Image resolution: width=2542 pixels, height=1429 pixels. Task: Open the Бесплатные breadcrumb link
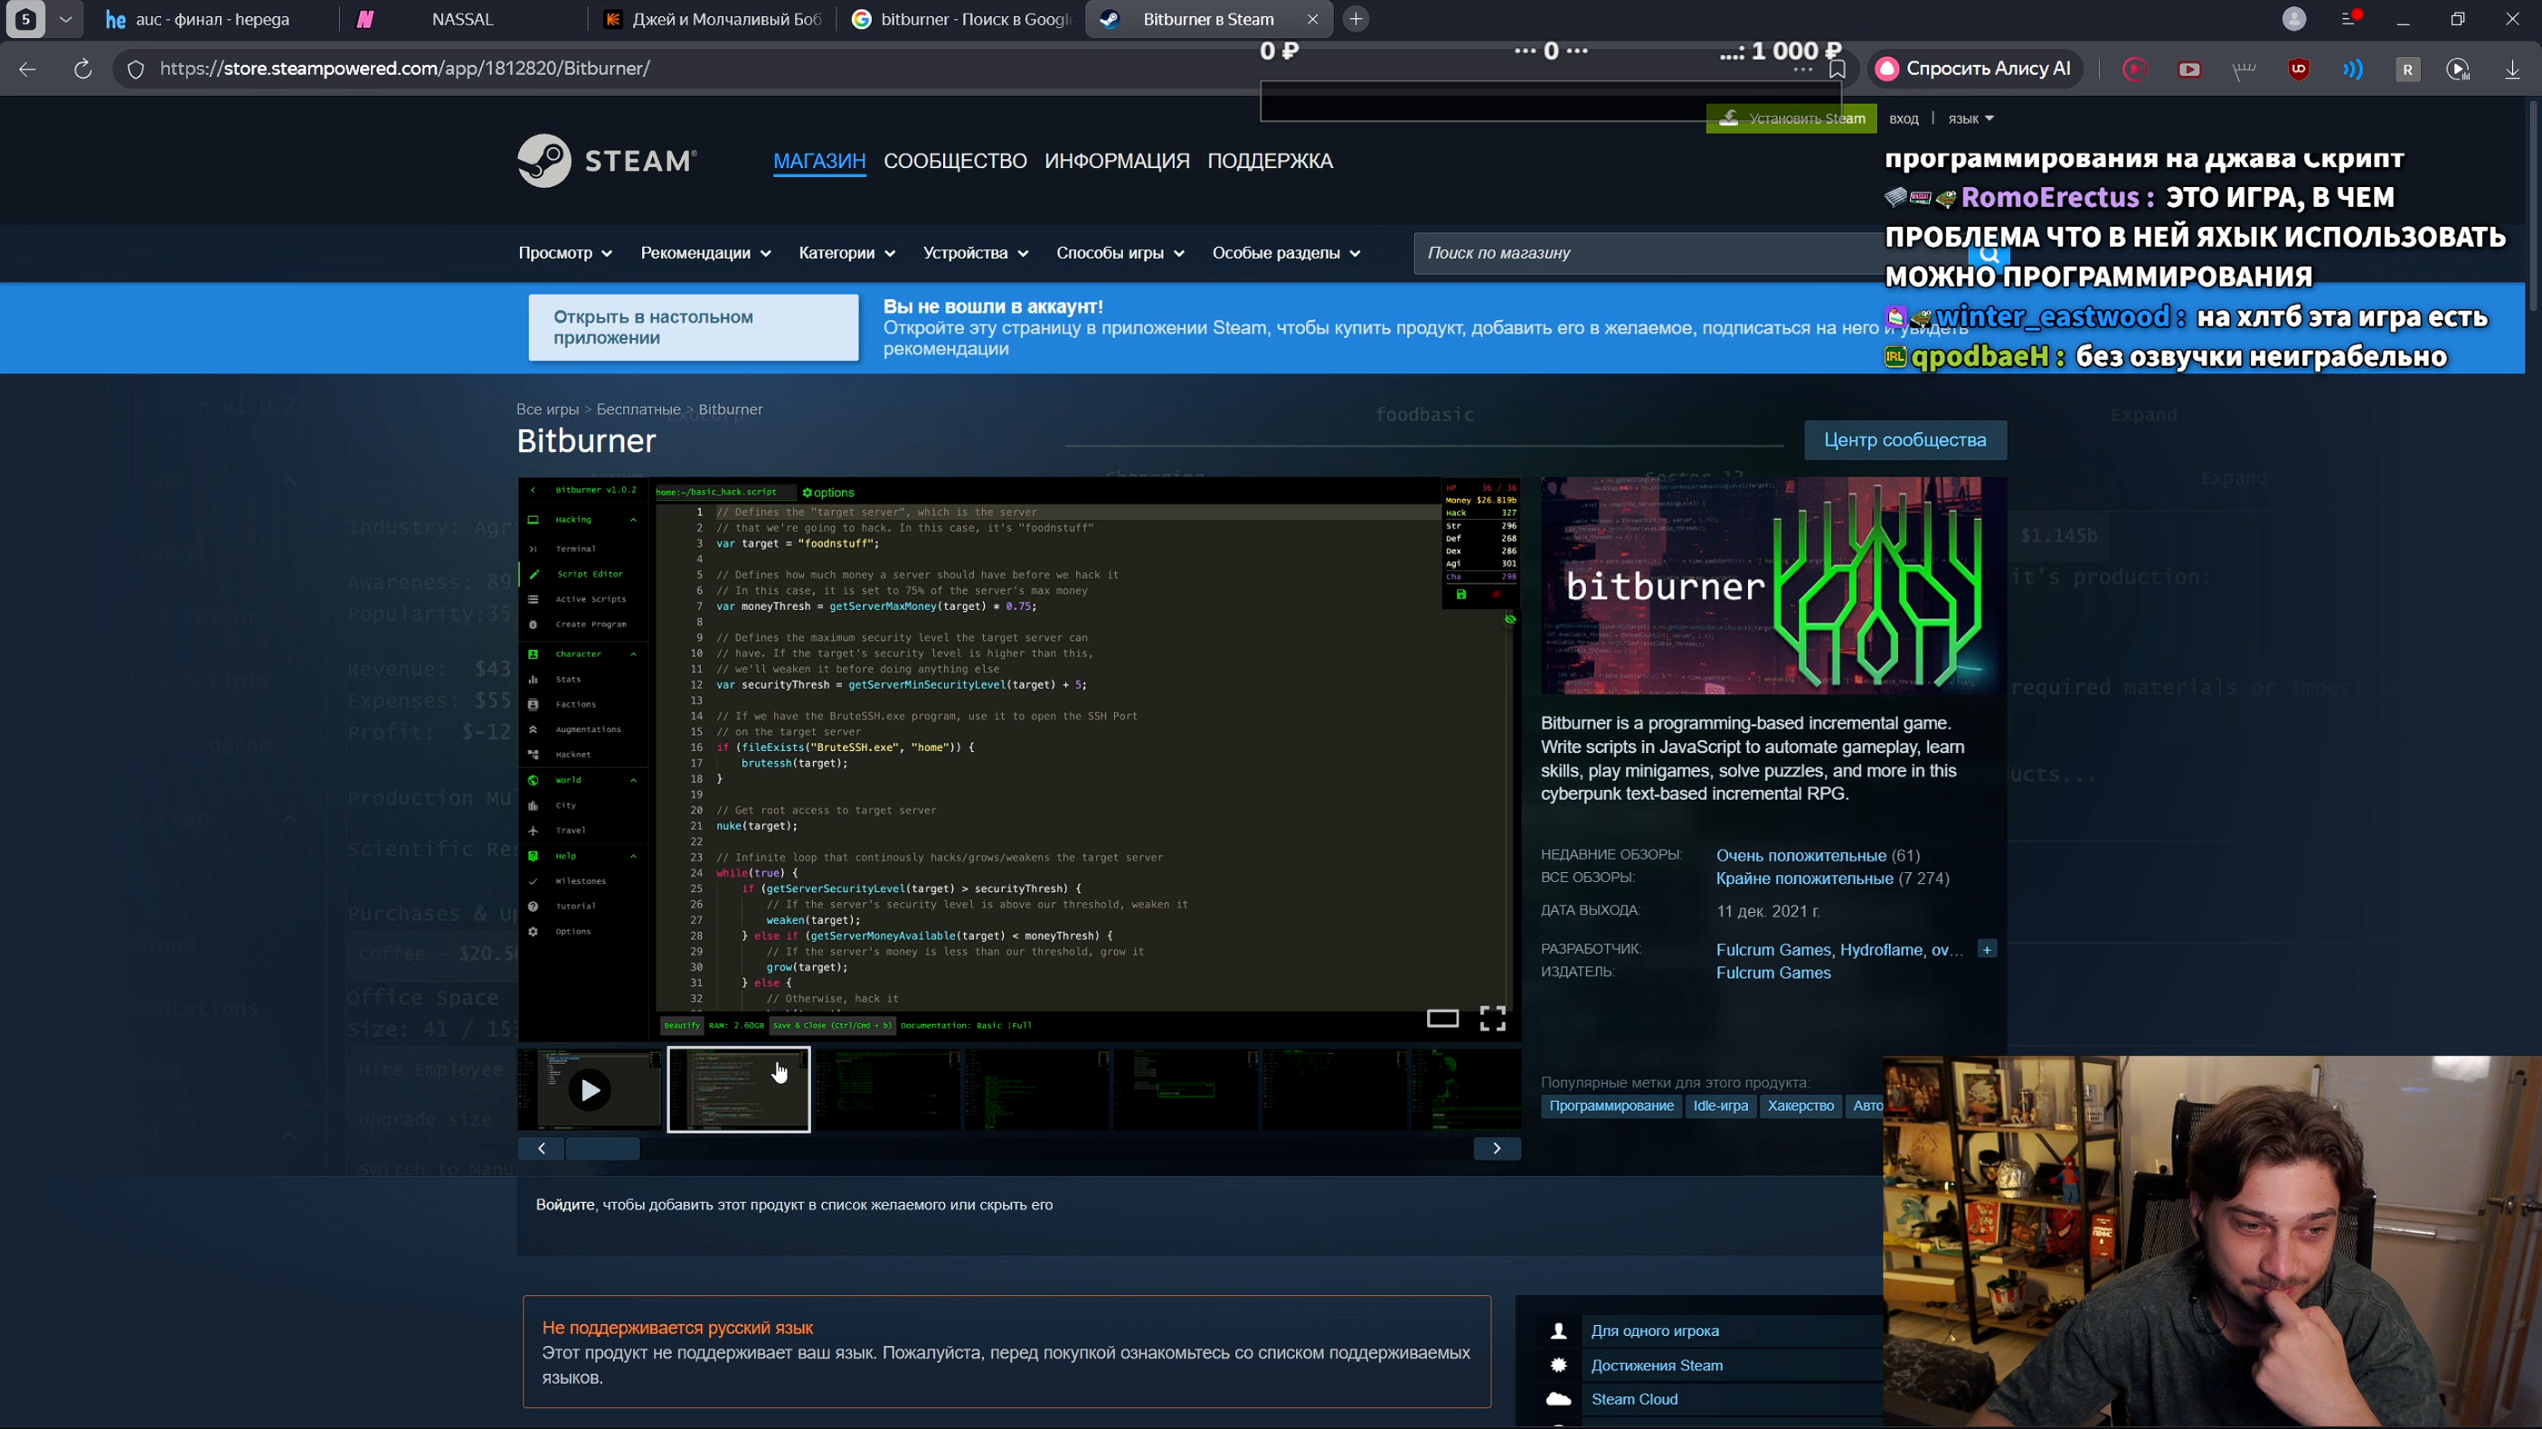[x=638, y=409]
